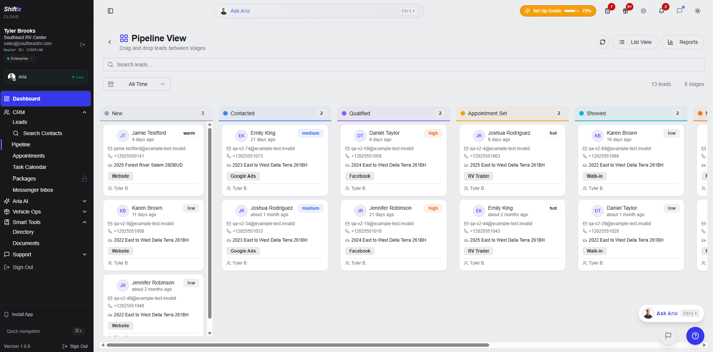
Task: Click the help question mark button
Action: tap(695, 336)
